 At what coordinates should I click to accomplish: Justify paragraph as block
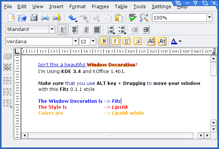pyautogui.click(x=97, y=29)
